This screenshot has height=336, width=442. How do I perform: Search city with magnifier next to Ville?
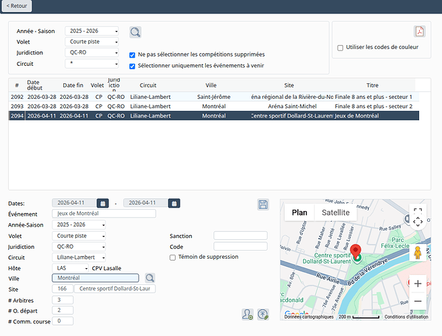pyautogui.click(x=149, y=278)
